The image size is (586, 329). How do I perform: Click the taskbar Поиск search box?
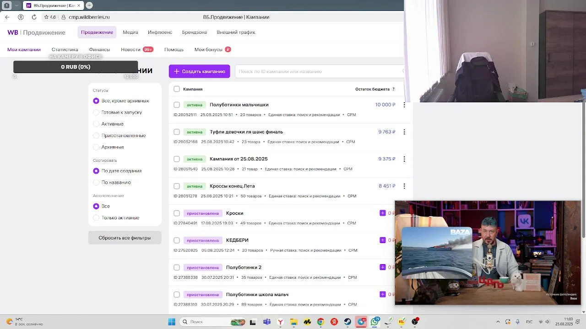(x=213, y=322)
